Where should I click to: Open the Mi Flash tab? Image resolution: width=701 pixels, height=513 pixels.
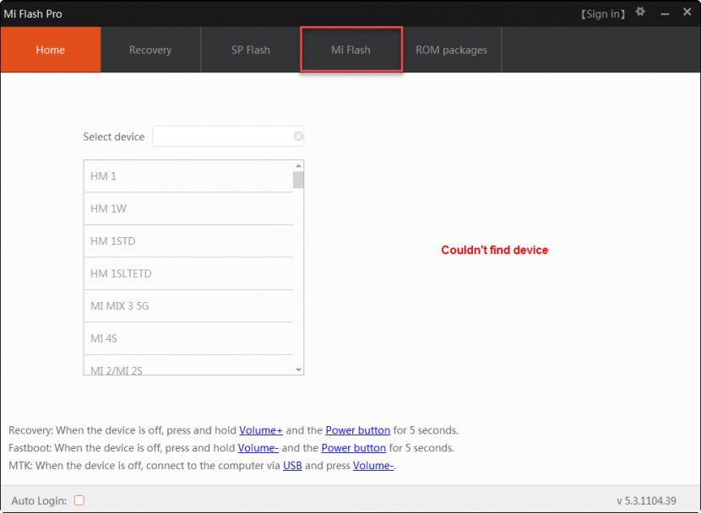coord(350,50)
